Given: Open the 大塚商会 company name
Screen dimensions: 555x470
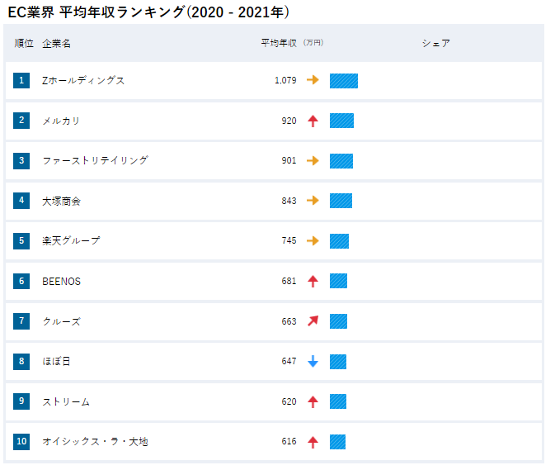Looking at the screenshot, I should 62,201.
